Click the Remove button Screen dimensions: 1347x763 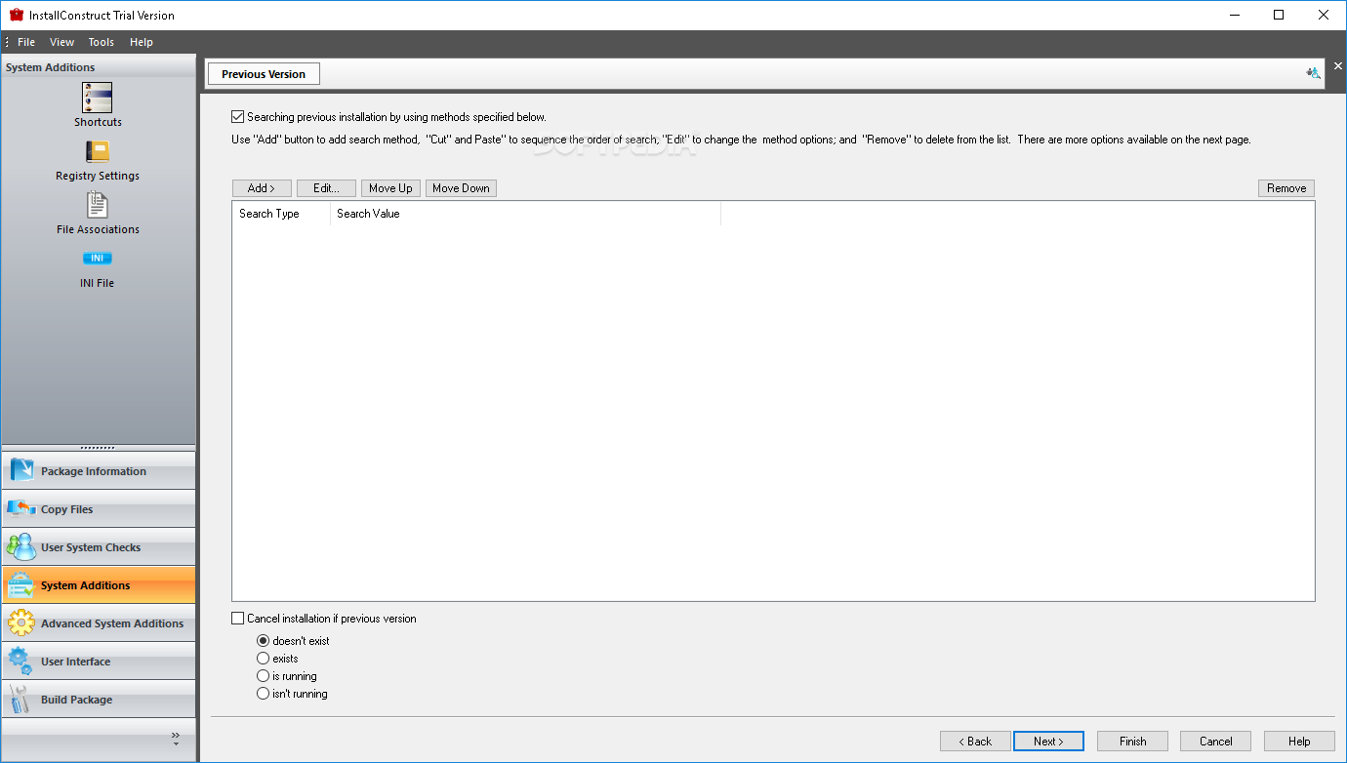(1286, 188)
